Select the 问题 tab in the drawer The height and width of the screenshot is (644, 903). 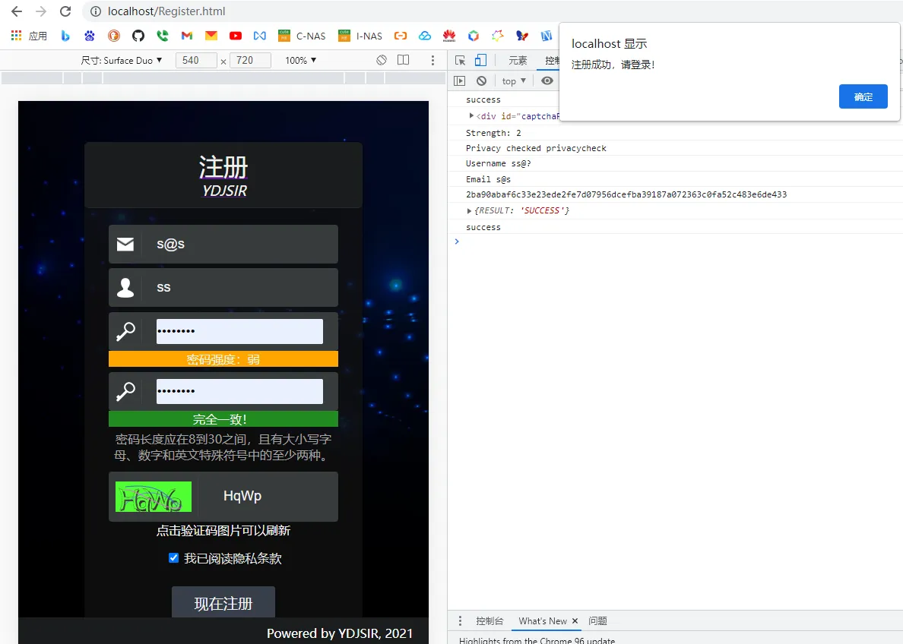tap(597, 621)
